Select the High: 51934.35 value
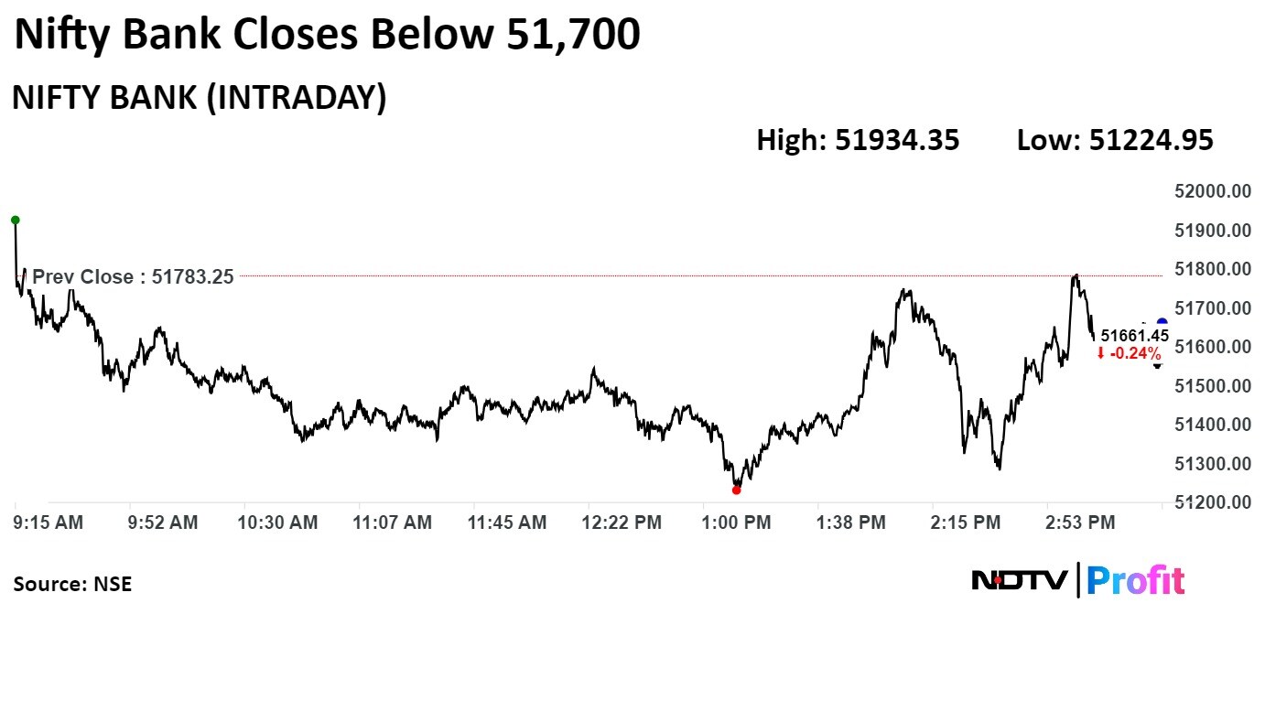Viewport: 1265px width, 711px height. (x=858, y=140)
